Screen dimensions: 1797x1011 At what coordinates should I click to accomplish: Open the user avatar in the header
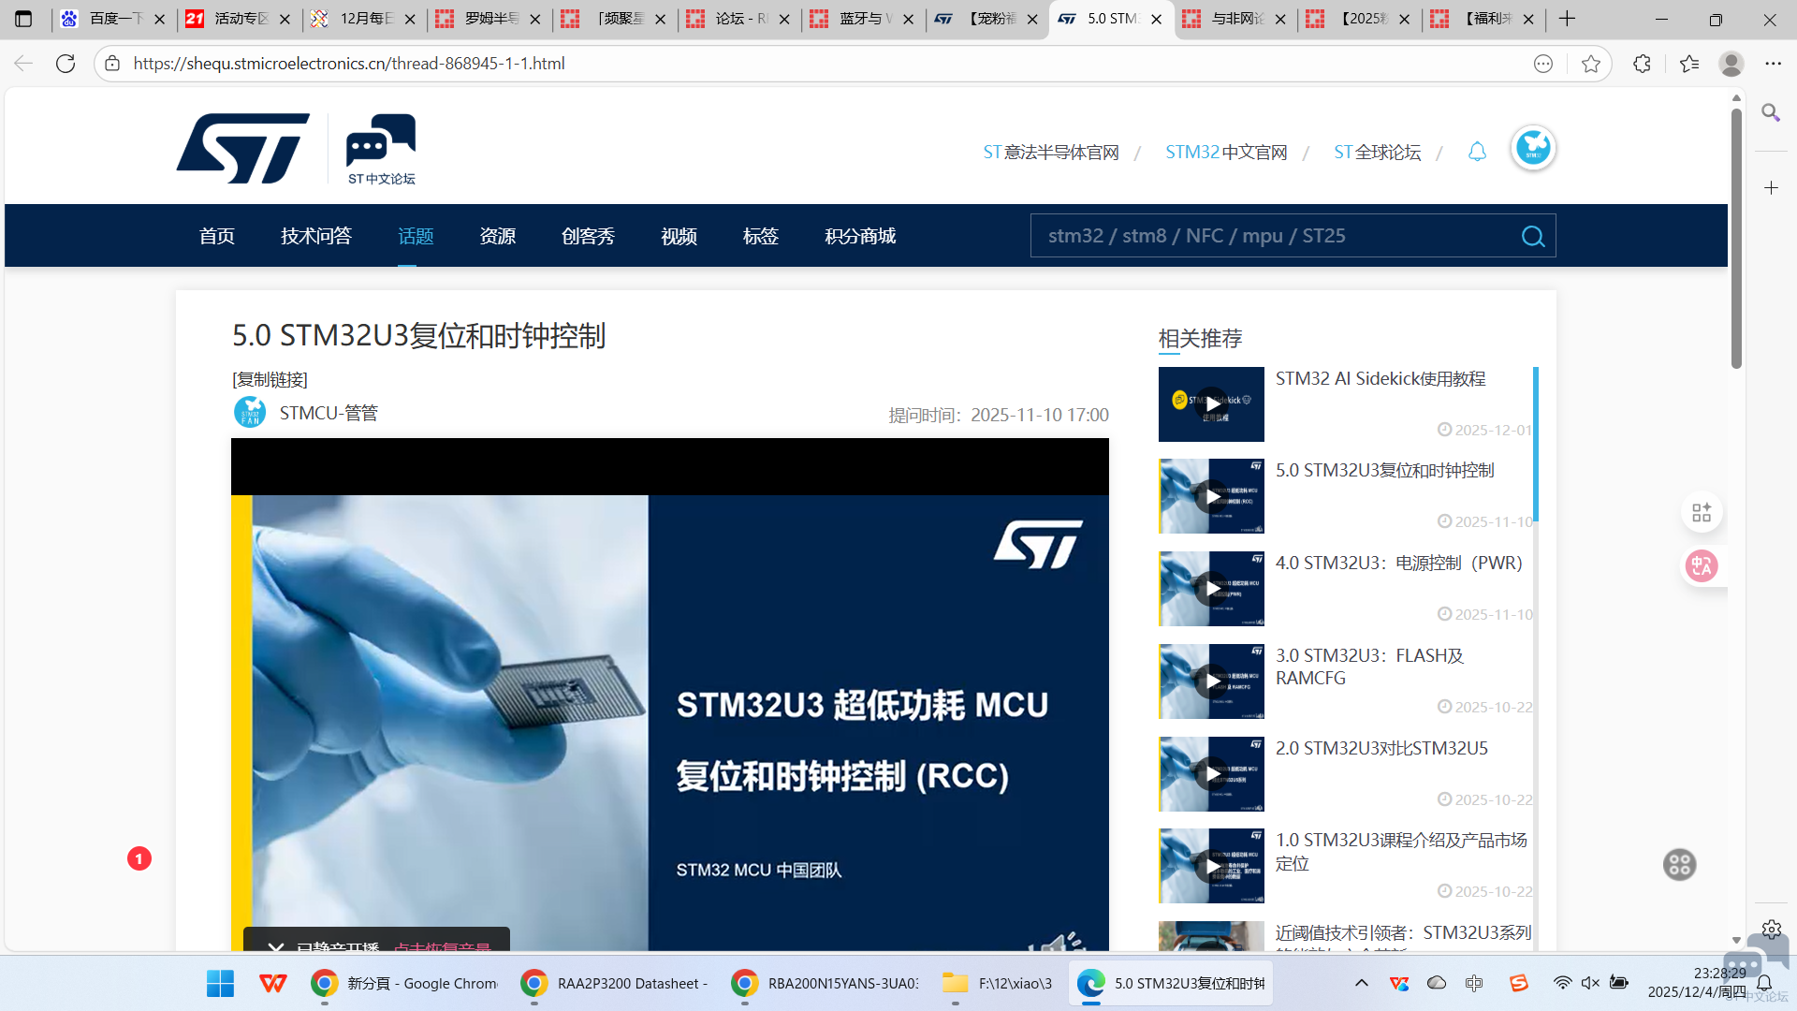[1533, 148]
